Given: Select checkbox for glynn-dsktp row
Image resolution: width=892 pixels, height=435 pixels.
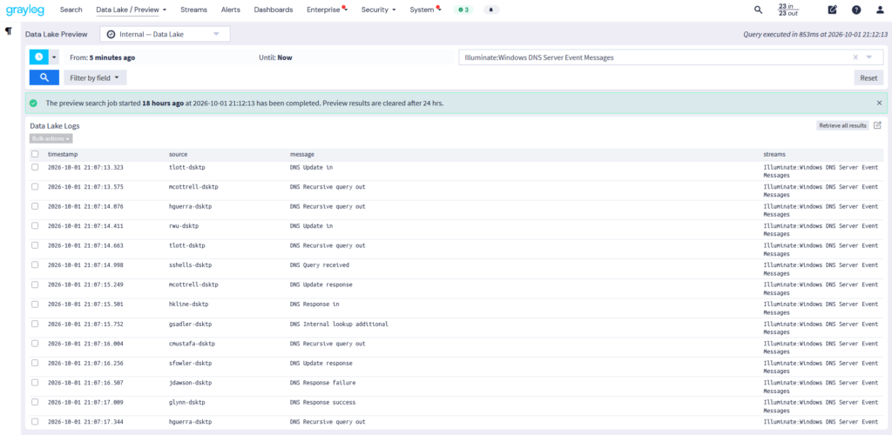Looking at the screenshot, I should (35, 402).
